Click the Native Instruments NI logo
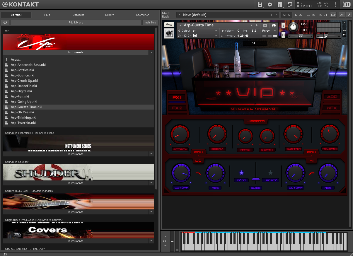The height and width of the screenshot is (256, 353). coord(346,4)
